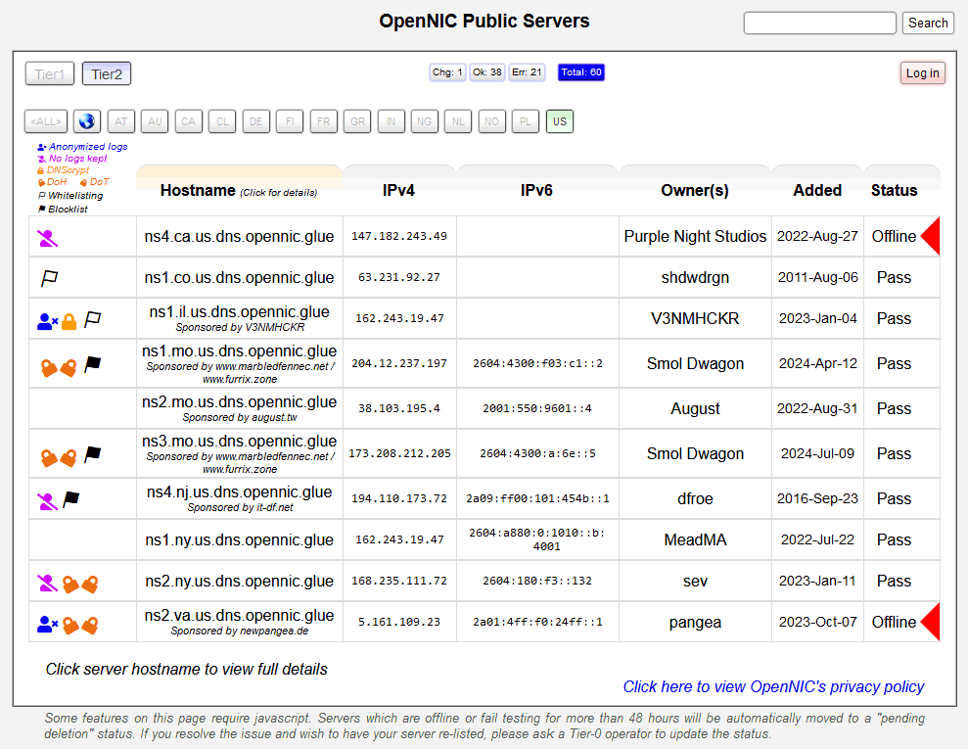This screenshot has width=968, height=749.
Task: Click red offline marker for ns4.ca
Action: tap(931, 236)
